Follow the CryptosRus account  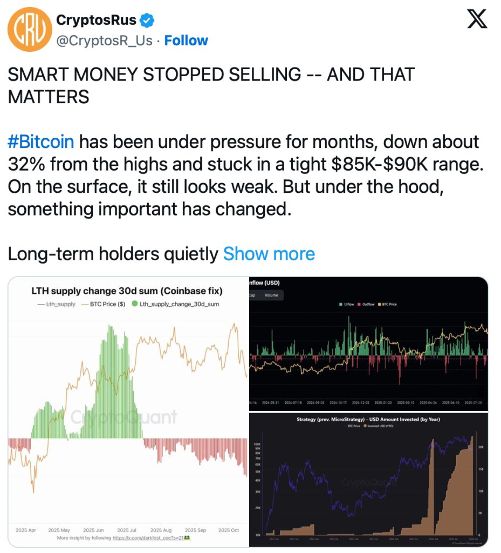click(x=186, y=41)
